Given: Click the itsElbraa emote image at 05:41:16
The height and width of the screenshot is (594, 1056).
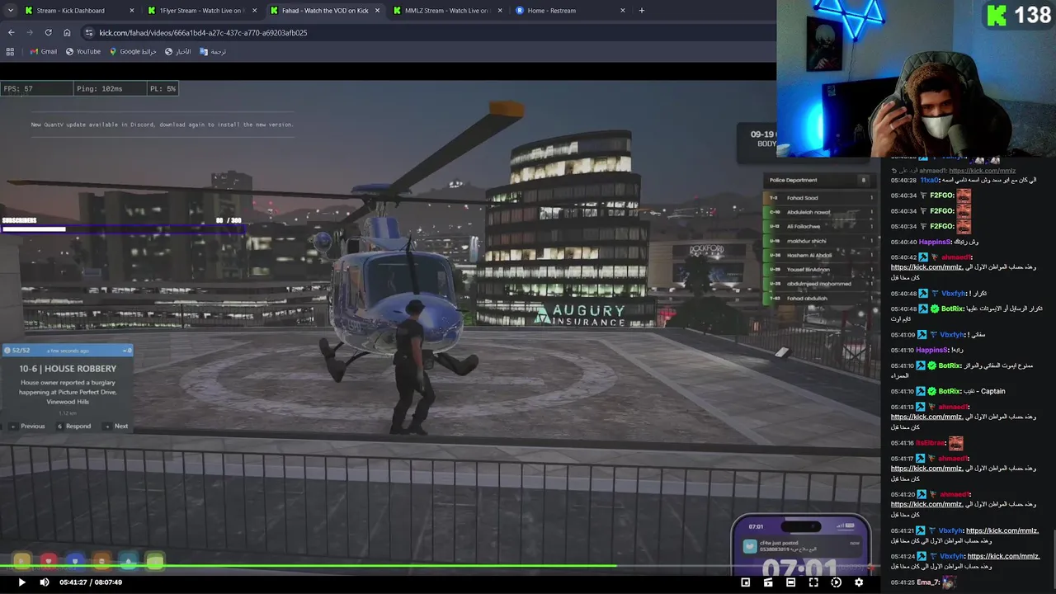Looking at the screenshot, I should point(955,443).
